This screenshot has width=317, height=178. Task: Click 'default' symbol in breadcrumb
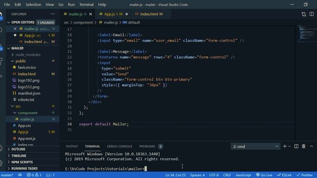click(134, 22)
